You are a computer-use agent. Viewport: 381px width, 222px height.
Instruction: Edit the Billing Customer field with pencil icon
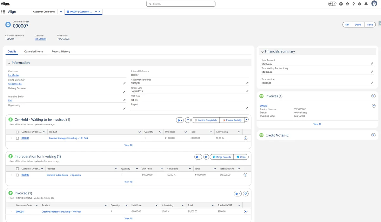click(124, 83)
